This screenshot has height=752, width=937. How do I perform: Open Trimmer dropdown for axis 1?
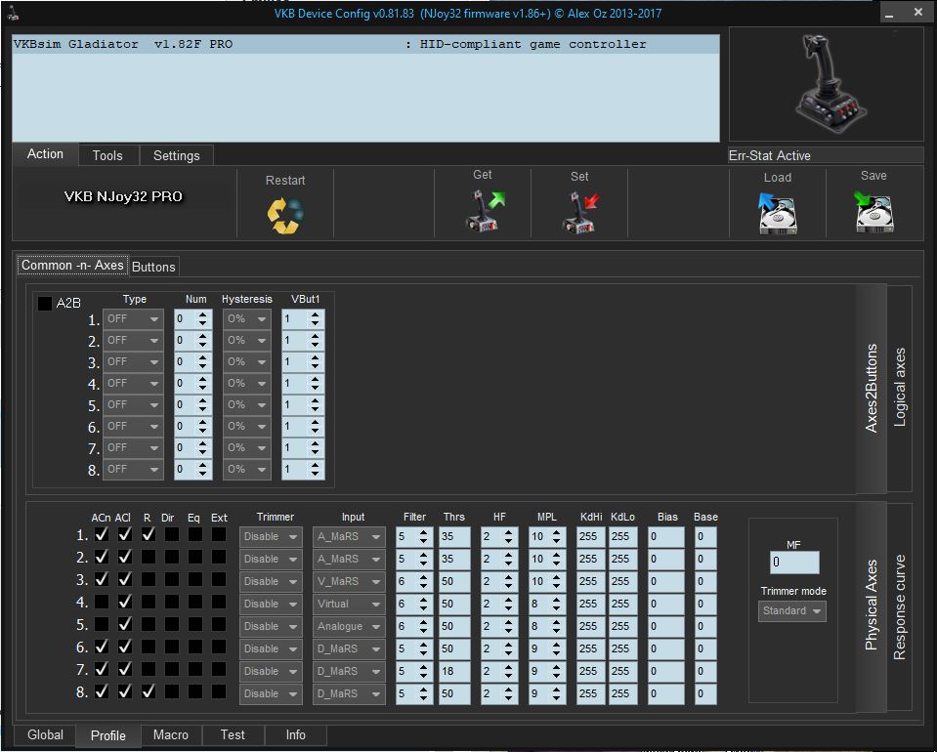(x=271, y=536)
